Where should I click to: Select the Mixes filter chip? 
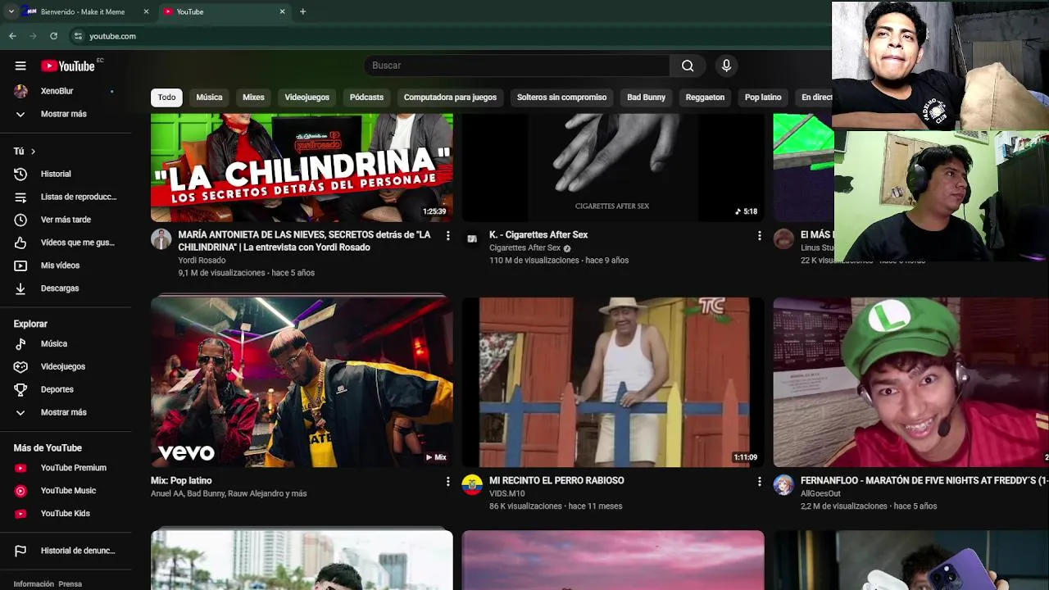point(253,98)
